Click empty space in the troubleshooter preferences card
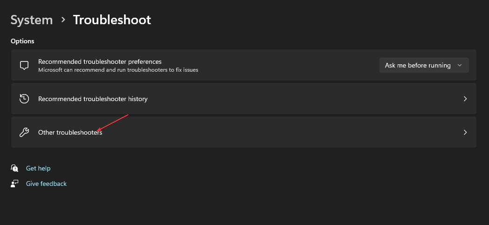The height and width of the screenshot is (225, 489). (x=289, y=65)
